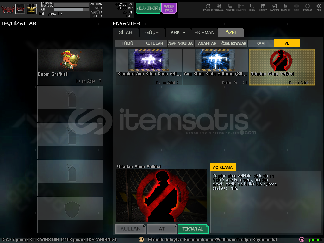Open the Sıralama ranking icon
The width and height of the screenshot is (324, 243).
click(x=219, y=7)
